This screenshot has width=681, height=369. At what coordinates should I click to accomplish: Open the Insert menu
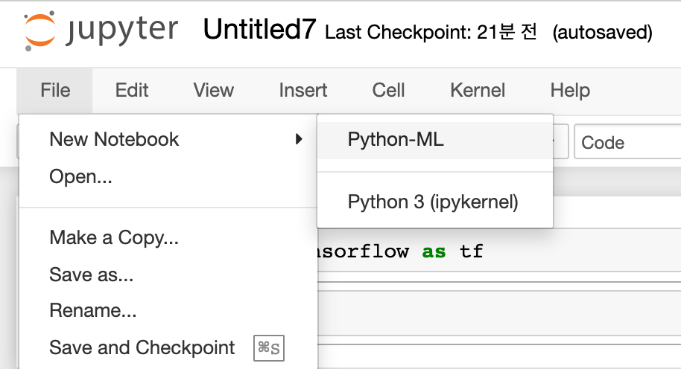pyautogui.click(x=303, y=90)
